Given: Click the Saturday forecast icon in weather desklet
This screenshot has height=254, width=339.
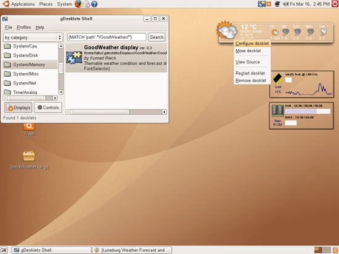Looking at the screenshot, I should 285,32.
